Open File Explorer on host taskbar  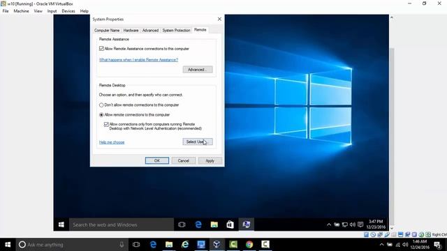[169, 245]
